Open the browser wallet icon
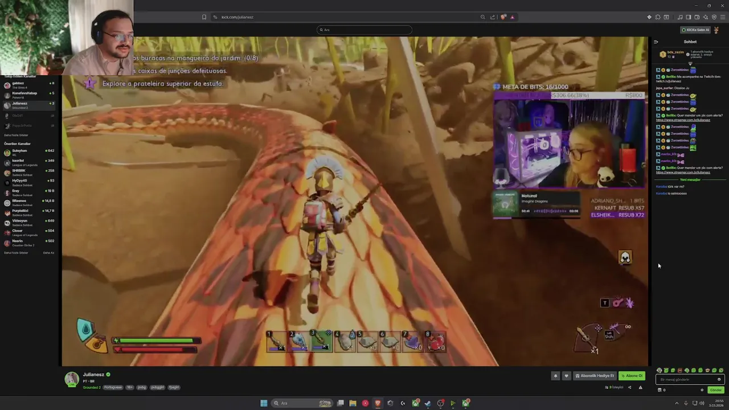The height and width of the screenshot is (410, 729). (697, 17)
